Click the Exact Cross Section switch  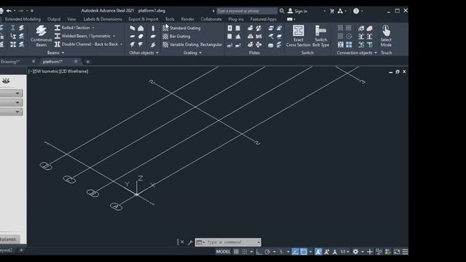pyautogui.click(x=298, y=36)
